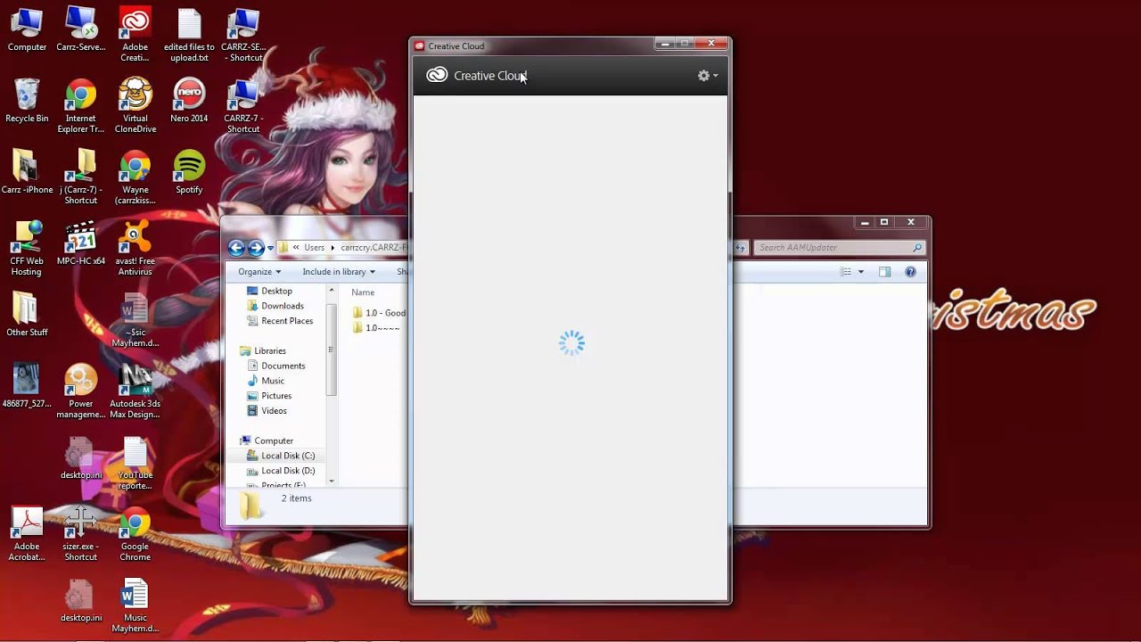This screenshot has width=1141, height=642.
Task: Launch Wayne Chrome profile shortcut
Action: point(135,177)
